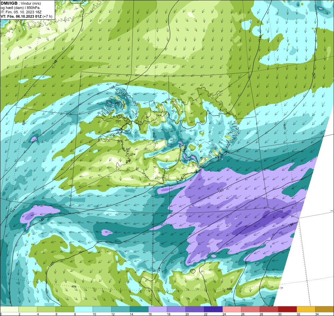Click the 30W longitude label
334x316 pixels.
(24, 122)
